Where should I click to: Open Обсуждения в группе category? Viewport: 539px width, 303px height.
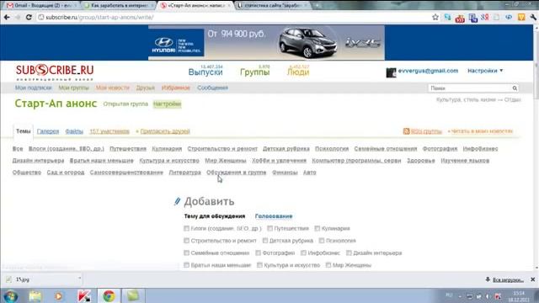click(x=236, y=173)
